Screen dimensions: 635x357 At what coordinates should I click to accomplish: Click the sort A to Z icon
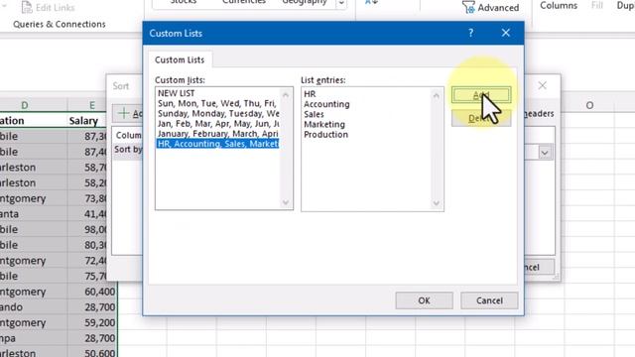point(371,2)
